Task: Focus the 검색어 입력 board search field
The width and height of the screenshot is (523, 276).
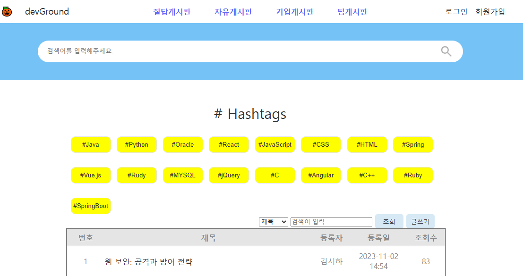Action: (x=331, y=222)
